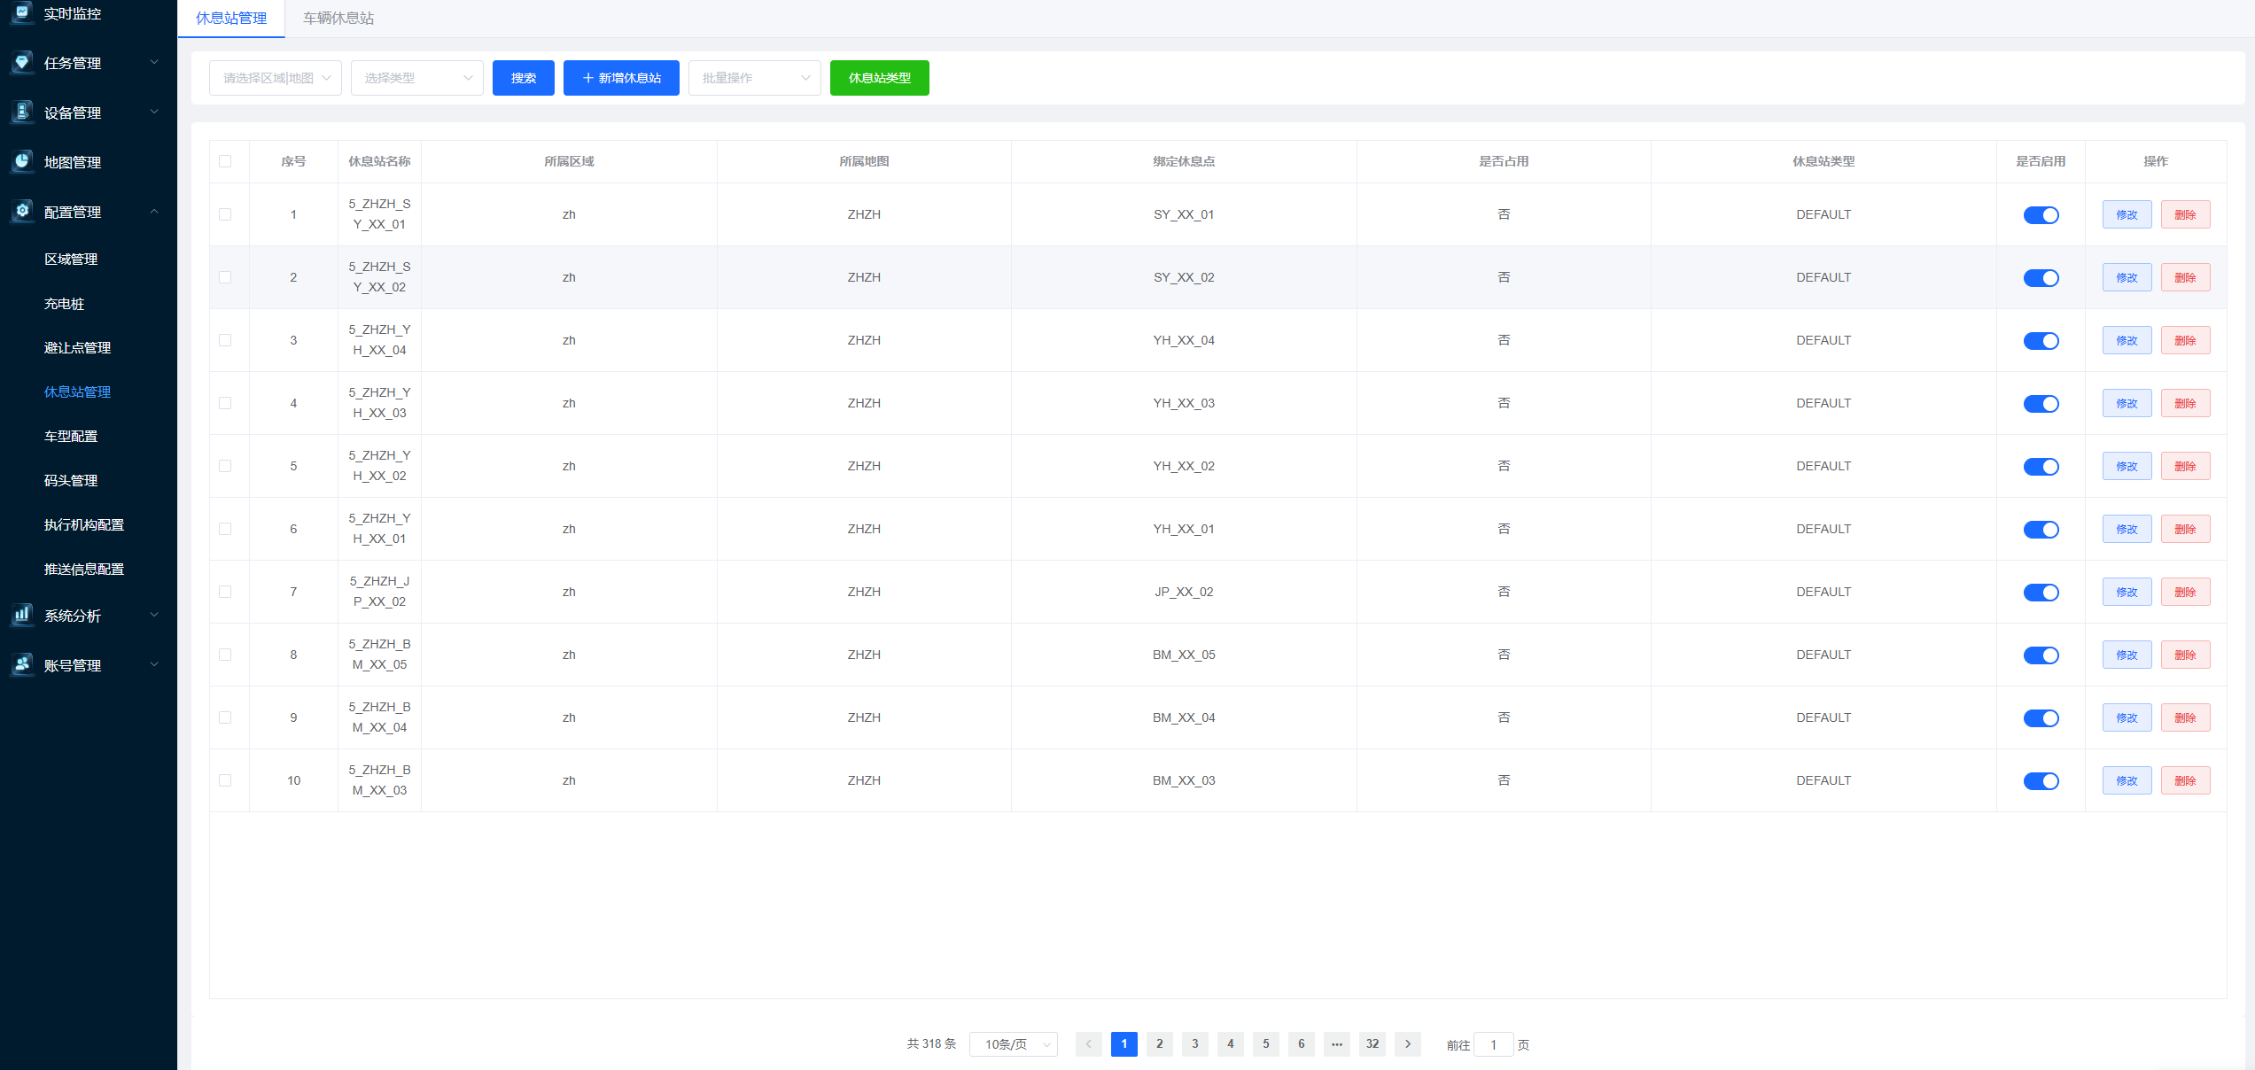This screenshot has width=2255, height=1070.
Task: Go to page 5 in pagination
Action: 1265,1044
